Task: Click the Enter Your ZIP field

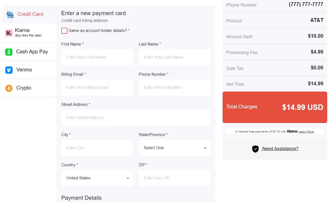Action: coord(174,178)
